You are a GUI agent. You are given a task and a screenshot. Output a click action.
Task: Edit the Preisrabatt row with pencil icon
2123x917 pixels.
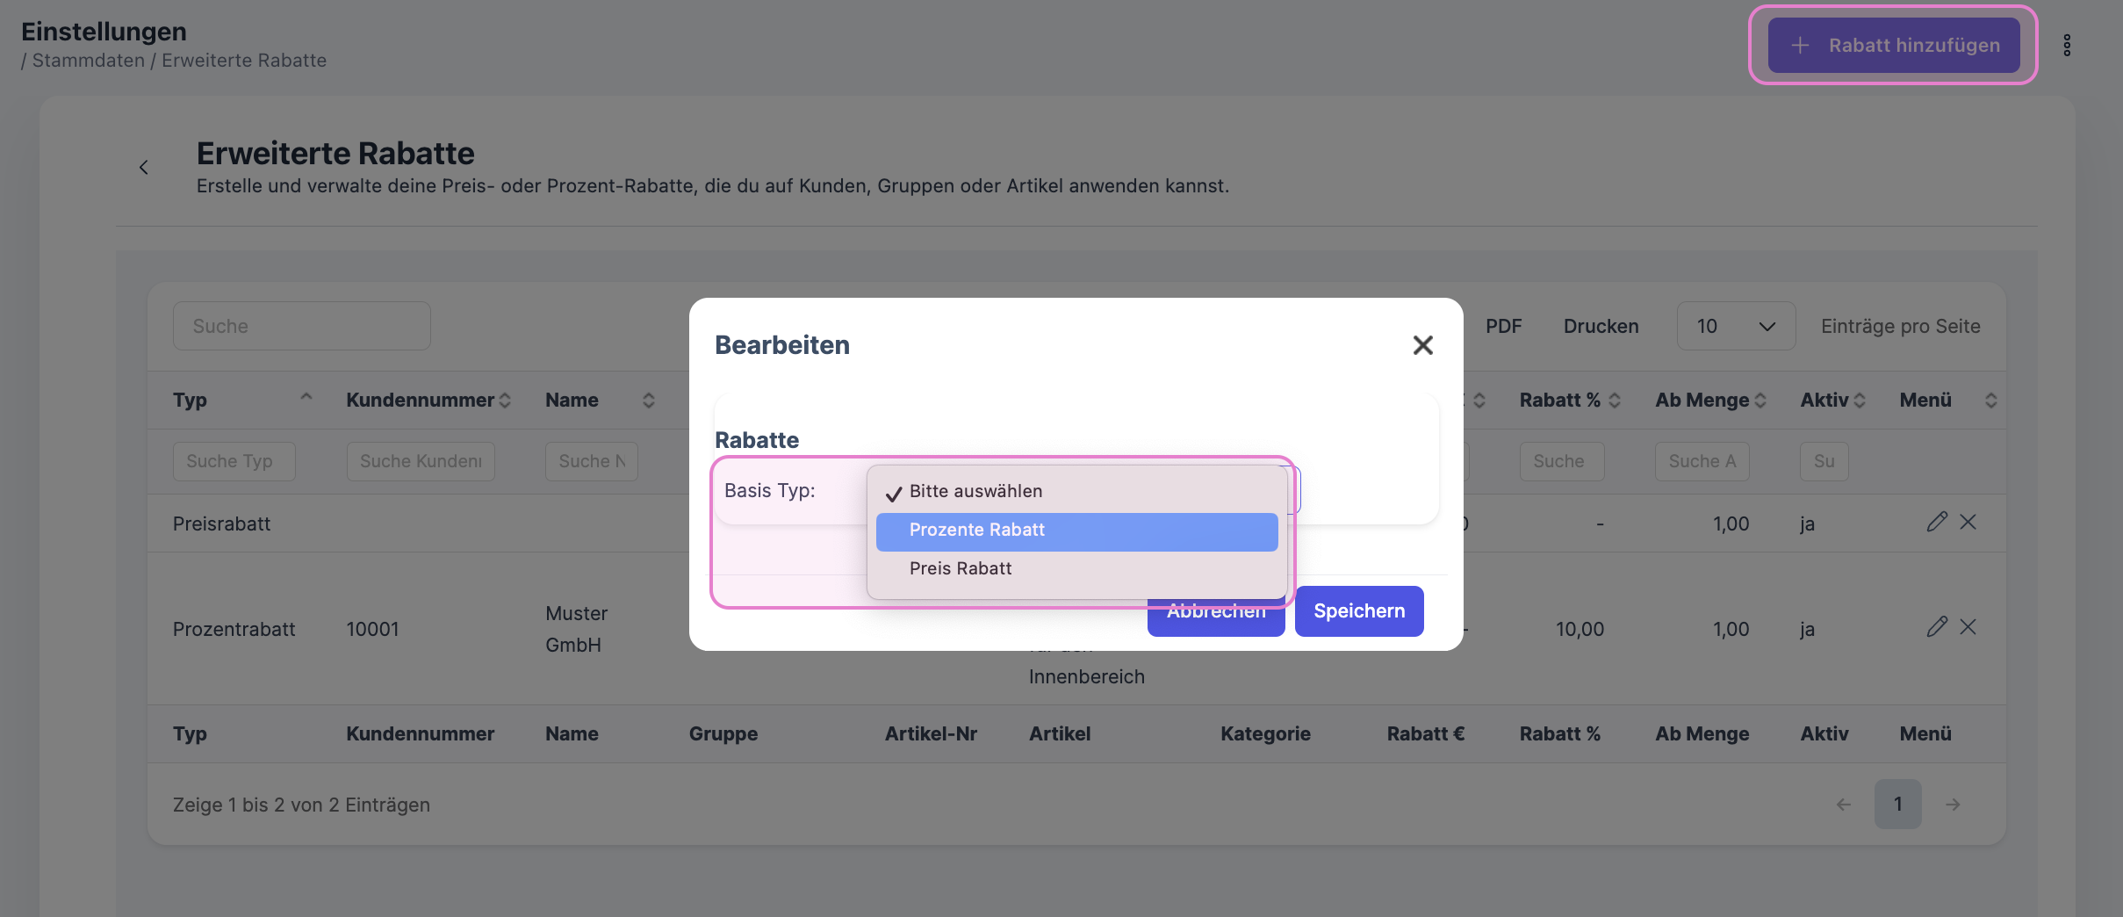(1937, 522)
